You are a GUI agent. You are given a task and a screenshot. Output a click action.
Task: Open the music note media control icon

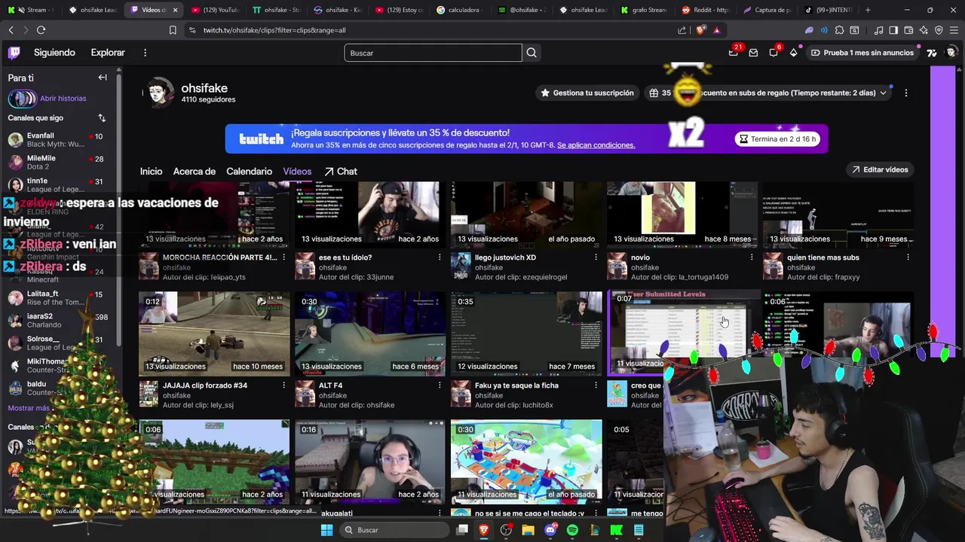879,30
